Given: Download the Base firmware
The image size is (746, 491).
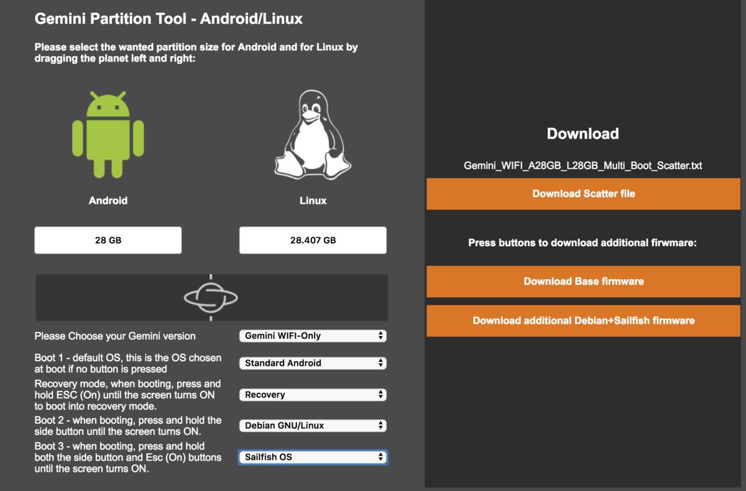Looking at the screenshot, I should 583,282.
